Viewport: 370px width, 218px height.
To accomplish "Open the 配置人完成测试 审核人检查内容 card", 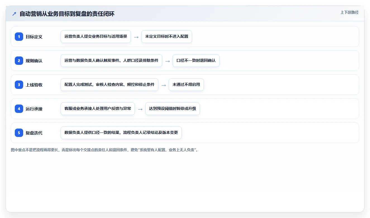I will pos(109,85).
